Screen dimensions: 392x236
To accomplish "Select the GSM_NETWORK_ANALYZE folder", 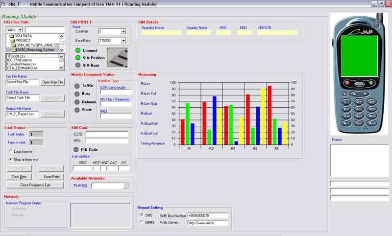I will click(x=35, y=45).
